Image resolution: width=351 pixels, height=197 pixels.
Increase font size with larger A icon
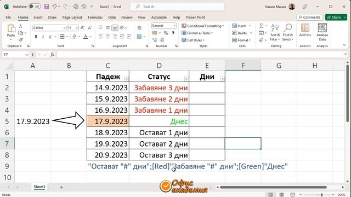click(x=83, y=28)
